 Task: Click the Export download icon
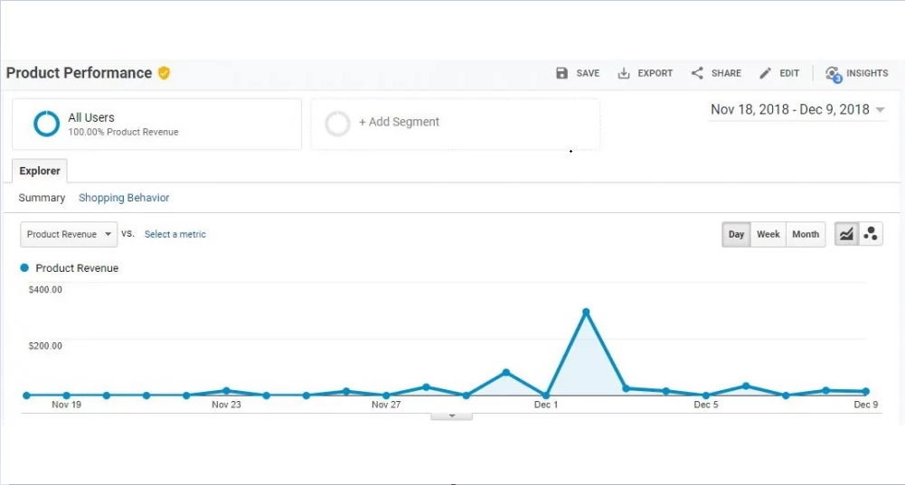tap(624, 73)
